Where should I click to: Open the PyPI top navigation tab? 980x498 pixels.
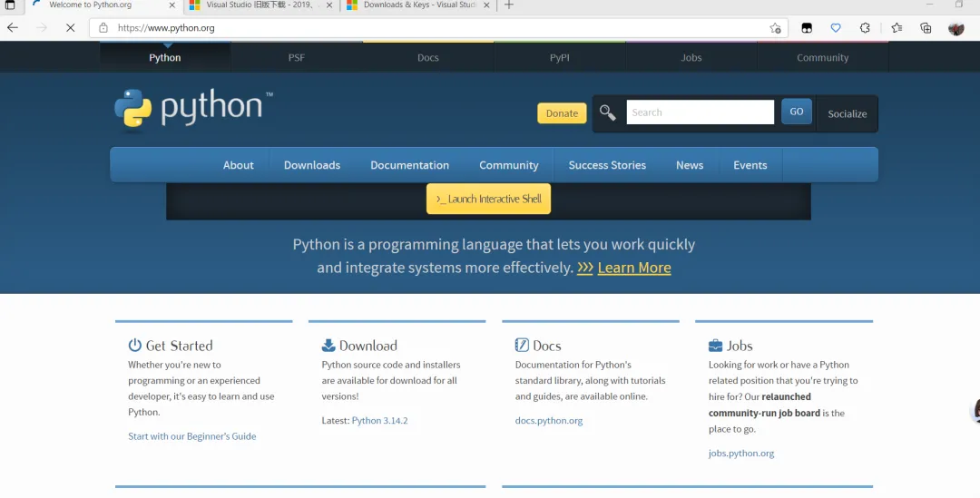pyautogui.click(x=559, y=57)
